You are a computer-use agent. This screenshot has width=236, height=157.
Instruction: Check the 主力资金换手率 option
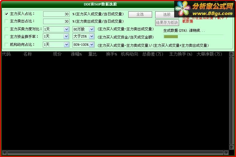(6, 37)
